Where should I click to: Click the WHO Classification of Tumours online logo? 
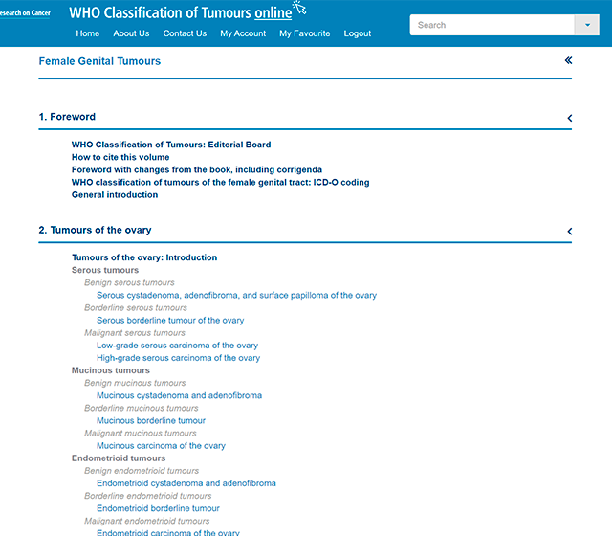(x=187, y=11)
